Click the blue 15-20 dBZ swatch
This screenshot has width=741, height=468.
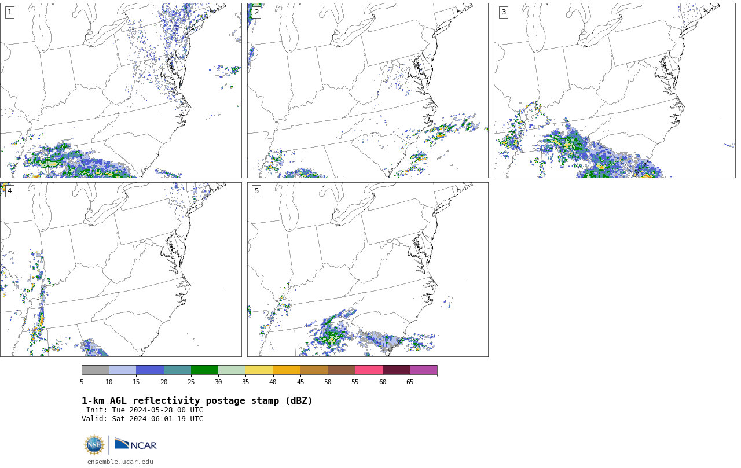[x=150, y=370]
